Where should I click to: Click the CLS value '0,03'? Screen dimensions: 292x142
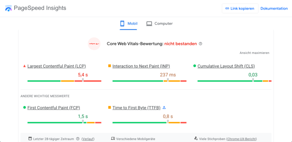tap(253, 75)
